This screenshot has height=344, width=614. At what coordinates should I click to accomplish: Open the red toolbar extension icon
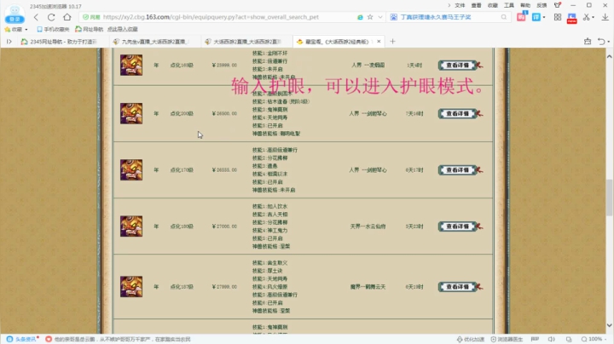click(x=521, y=17)
